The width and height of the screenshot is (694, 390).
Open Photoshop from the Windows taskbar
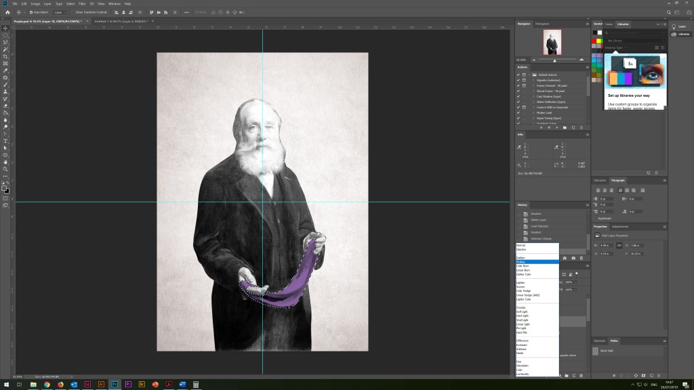coord(115,384)
